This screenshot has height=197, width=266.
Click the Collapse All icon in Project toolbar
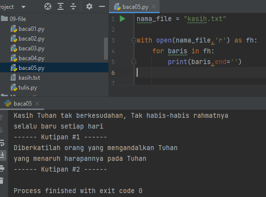[73, 7]
